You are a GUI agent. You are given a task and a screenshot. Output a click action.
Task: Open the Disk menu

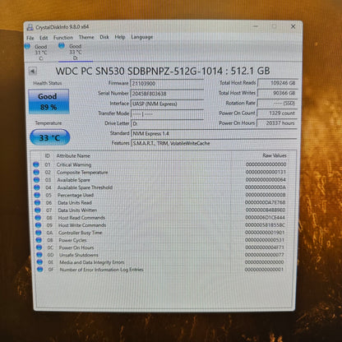(104, 37)
